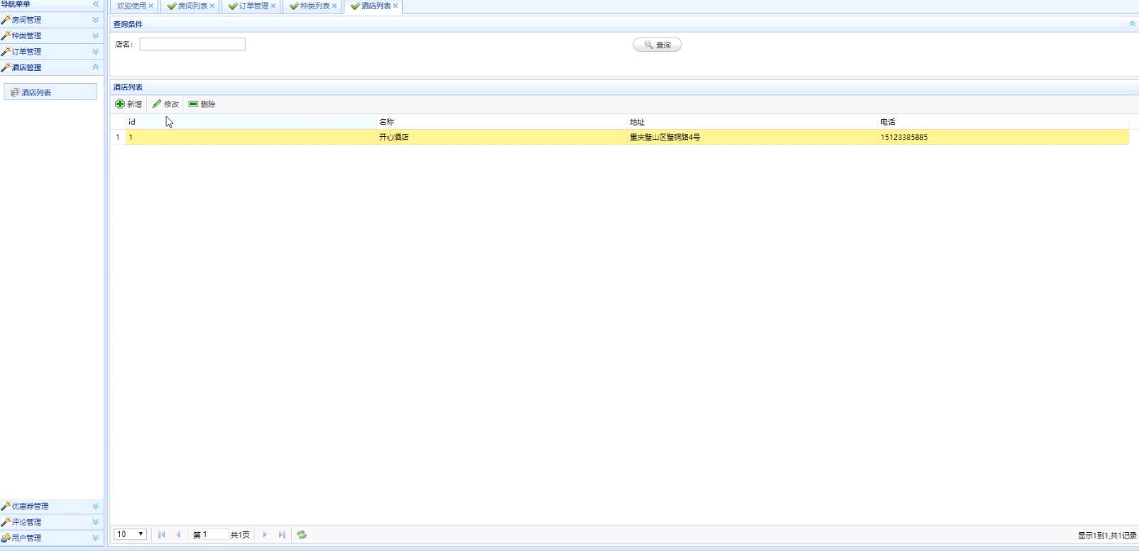The height and width of the screenshot is (552, 1139).
Task: Close the 酒店列表 tab
Action: tap(396, 6)
